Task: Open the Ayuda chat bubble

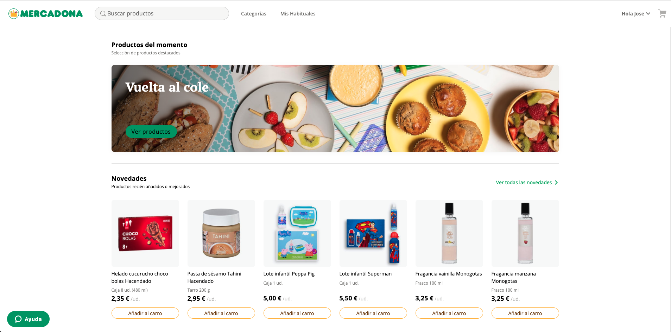Action: point(28,319)
